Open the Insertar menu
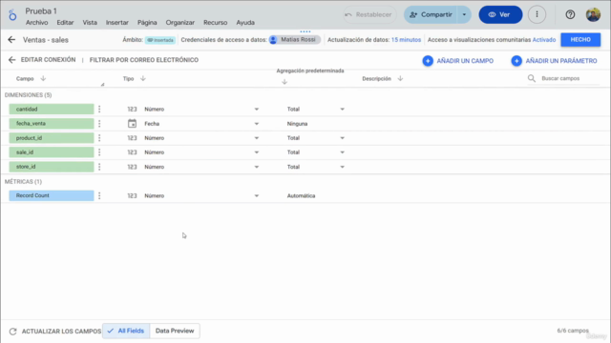The height and width of the screenshot is (343, 611). point(116,23)
